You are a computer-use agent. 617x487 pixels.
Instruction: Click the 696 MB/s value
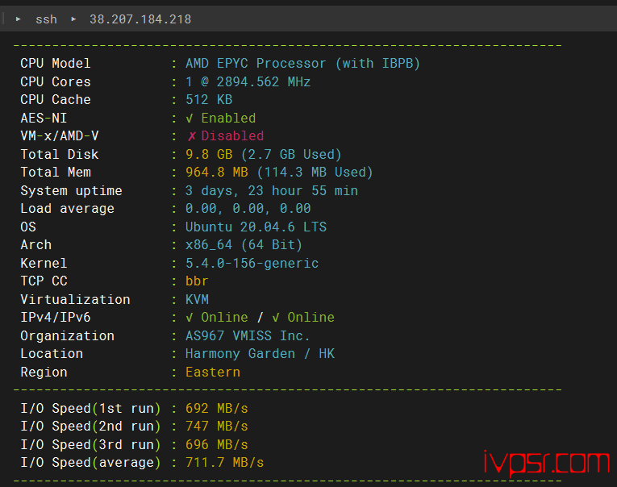click(217, 444)
